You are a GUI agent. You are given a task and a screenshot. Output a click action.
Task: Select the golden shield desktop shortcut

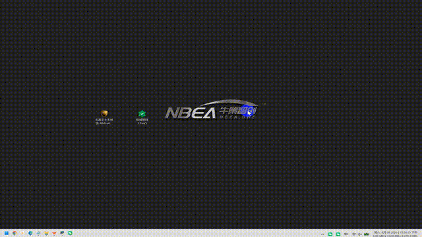coord(104,117)
